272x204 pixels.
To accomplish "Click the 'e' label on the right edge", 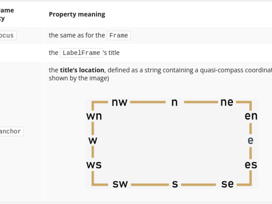I will click(x=251, y=140).
